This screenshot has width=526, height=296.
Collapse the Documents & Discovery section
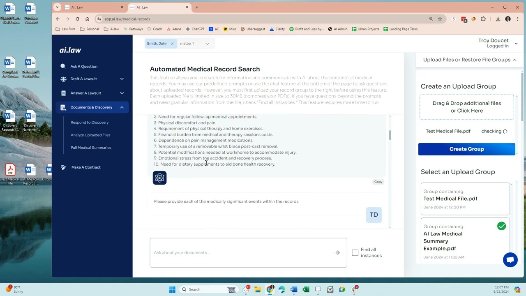coord(122,107)
